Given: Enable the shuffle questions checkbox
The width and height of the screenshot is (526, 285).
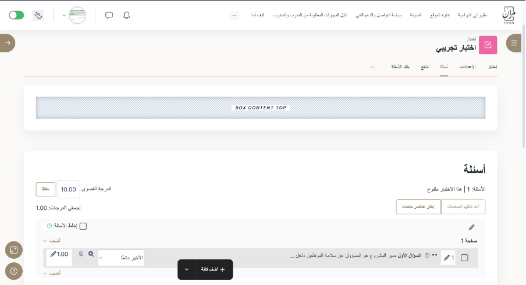Looking at the screenshot, I should [83, 226].
